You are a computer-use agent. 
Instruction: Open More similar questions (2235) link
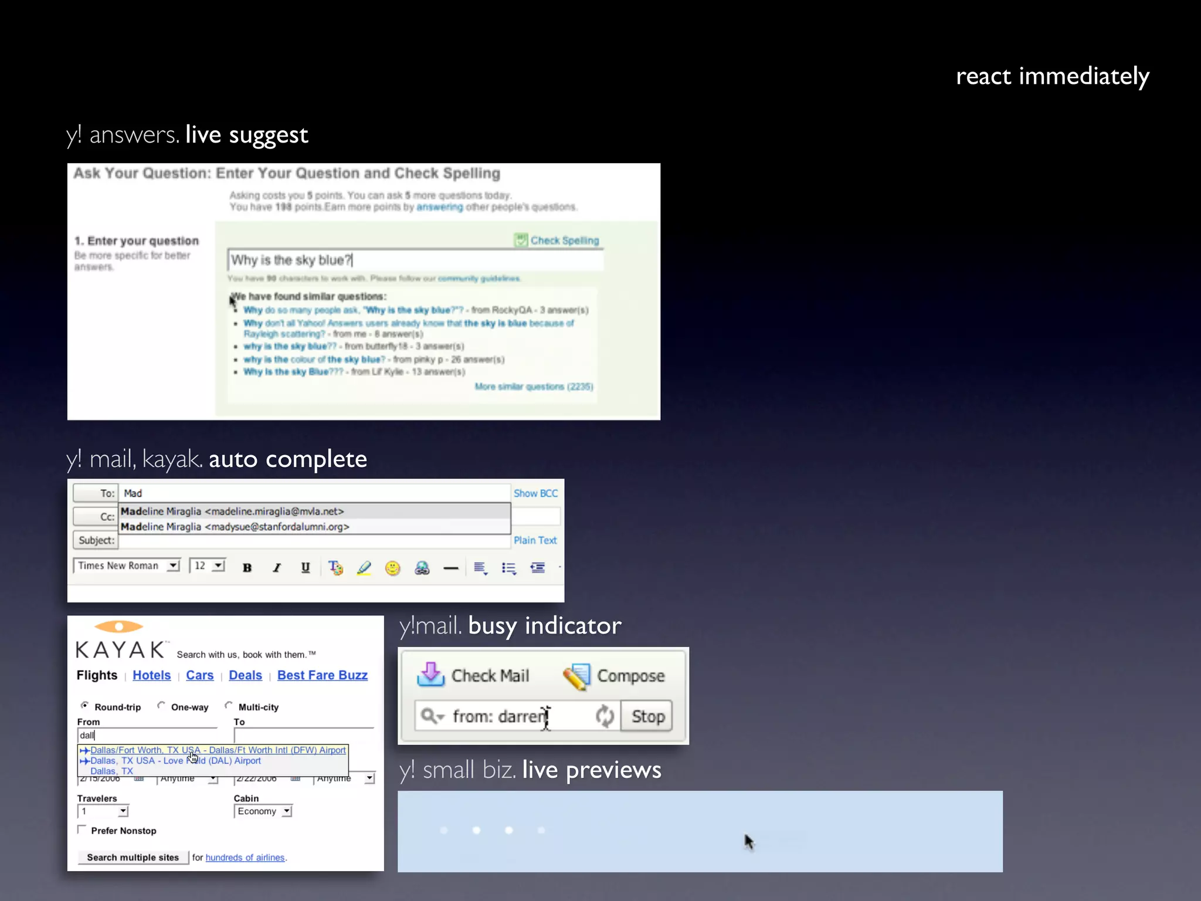coord(534,387)
